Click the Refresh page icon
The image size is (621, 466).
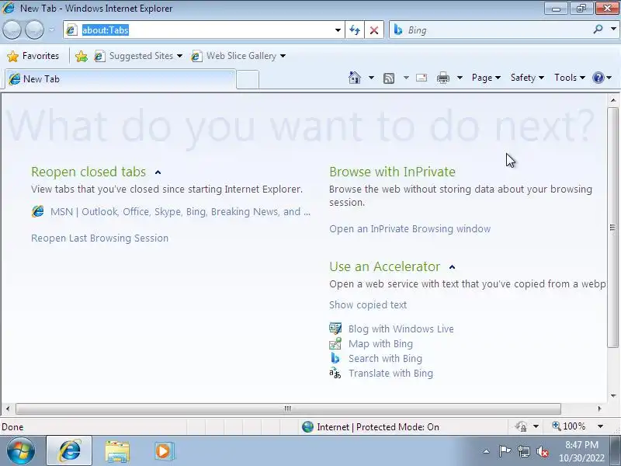[x=355, y=30]
